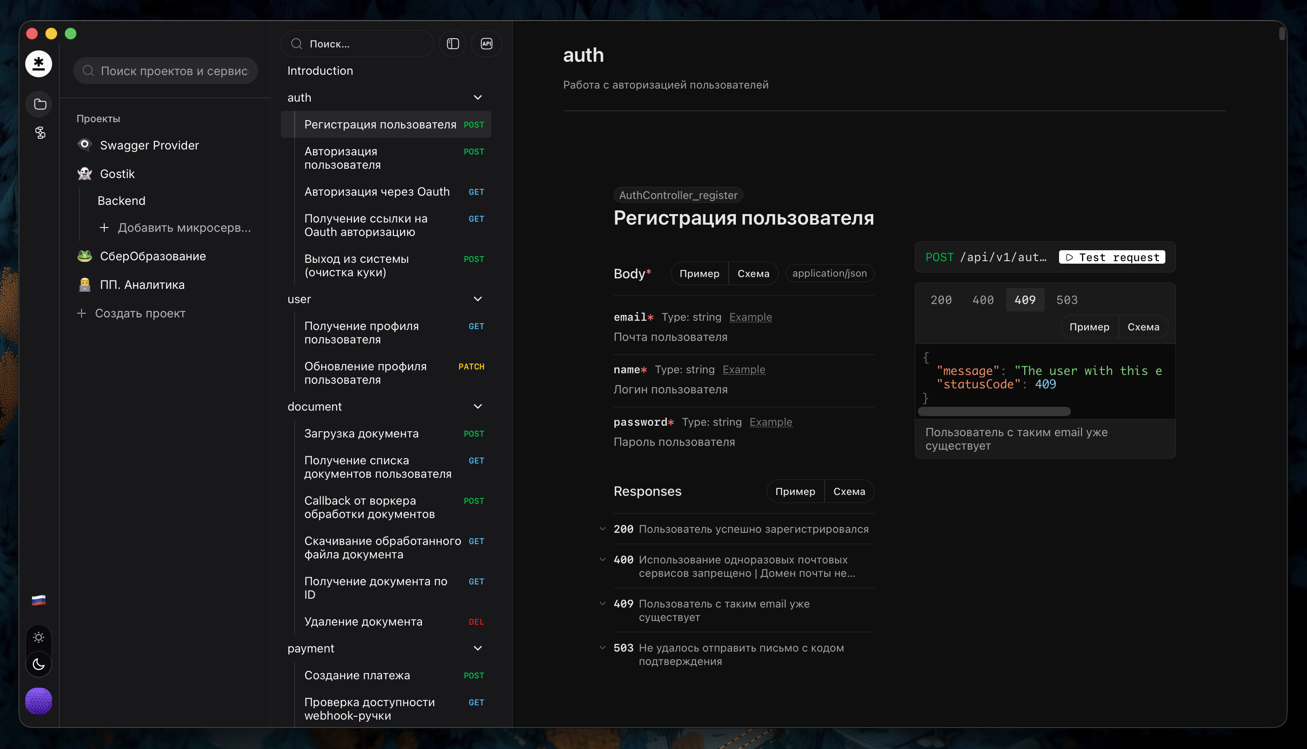Click horizontal scrollbar under JSON response
This screenshot has width=1307, height=749.
point(994,411)
